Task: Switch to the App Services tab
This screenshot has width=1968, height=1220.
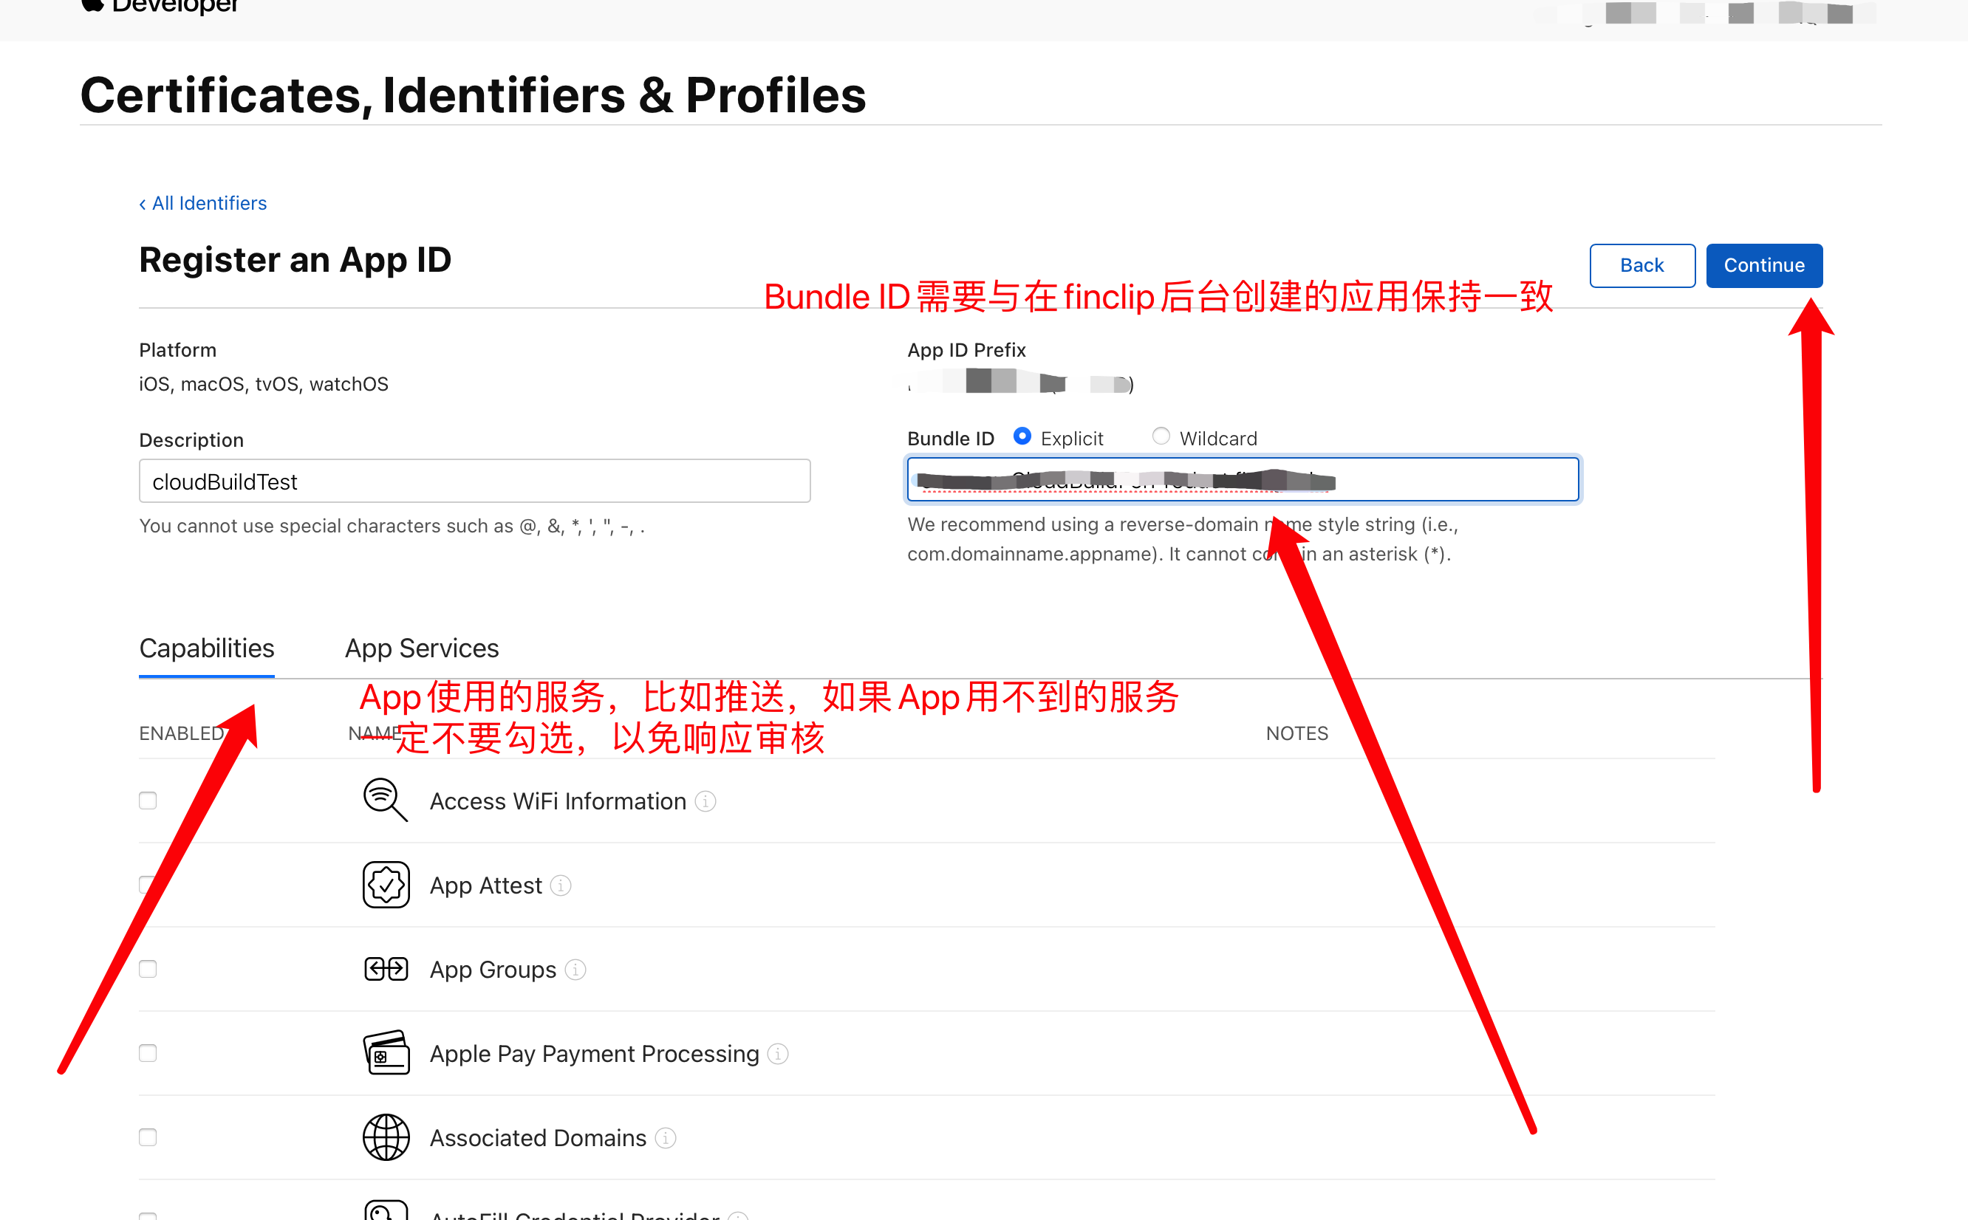Action: point(421,648)
